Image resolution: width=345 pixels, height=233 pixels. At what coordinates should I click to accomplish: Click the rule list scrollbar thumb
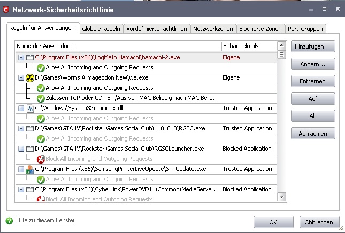pos(282,55)
